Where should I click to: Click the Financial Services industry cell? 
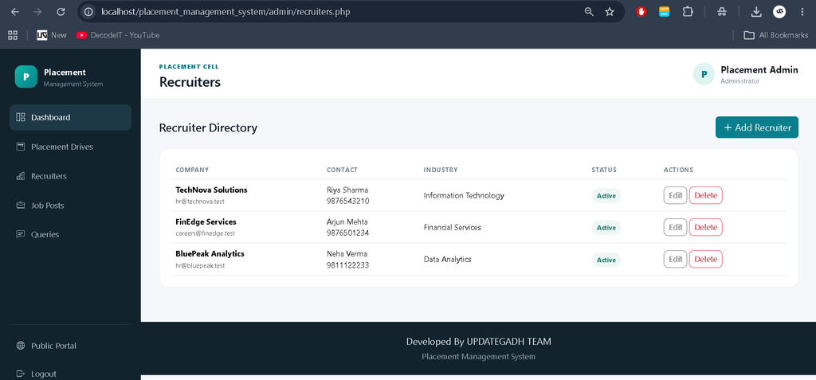[453, 228]
